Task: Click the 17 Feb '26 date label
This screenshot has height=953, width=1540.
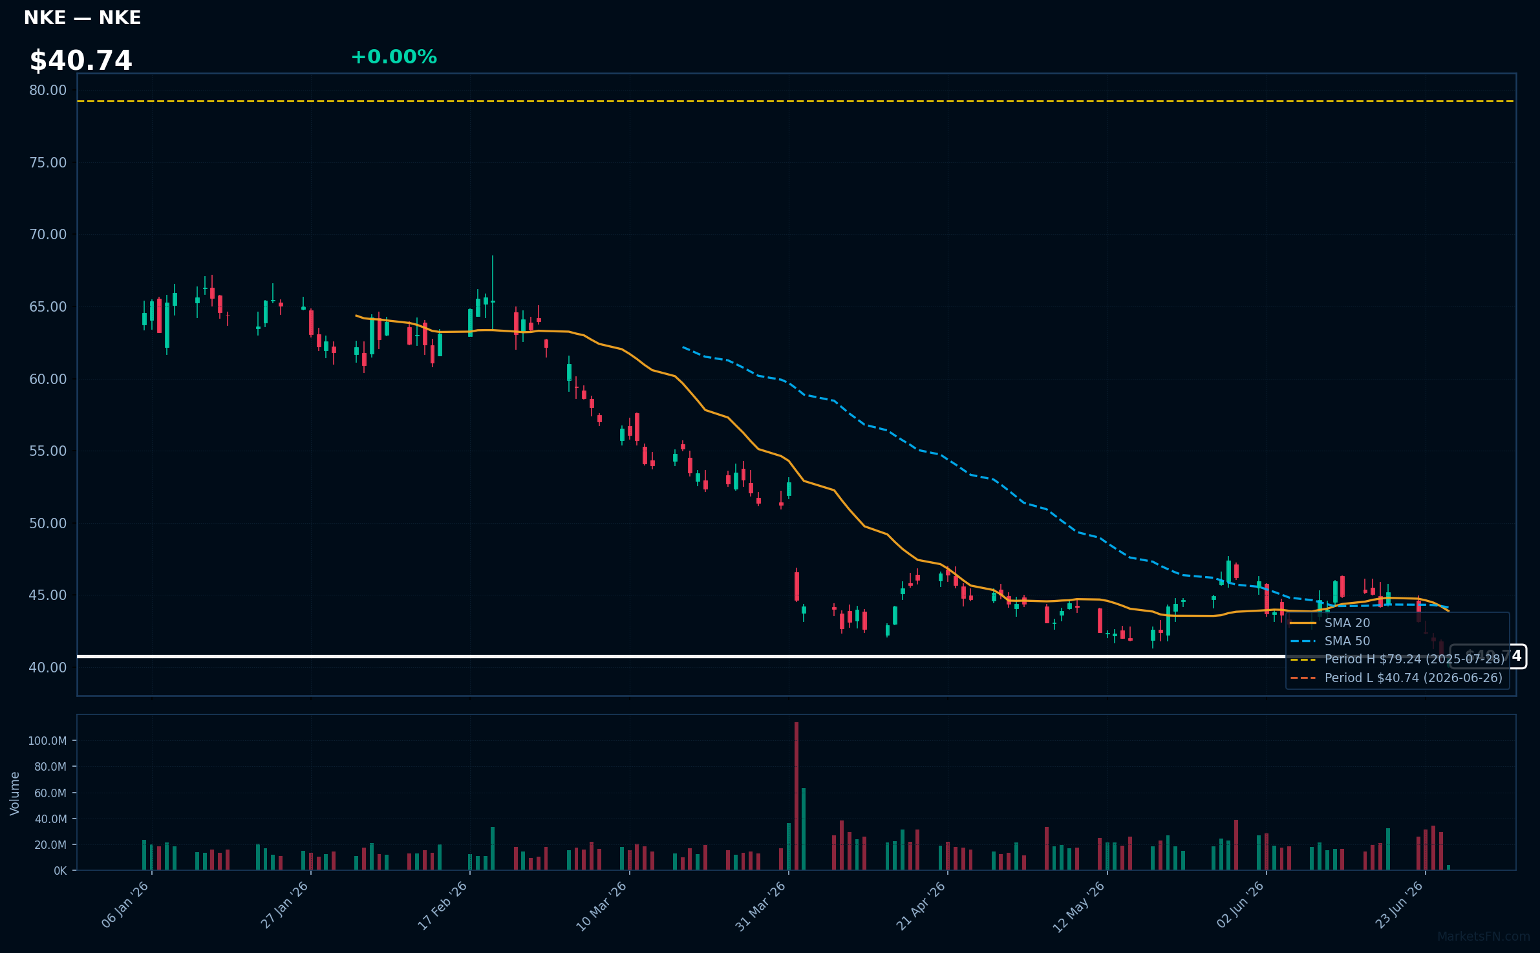Action: (x=443, y=905)
